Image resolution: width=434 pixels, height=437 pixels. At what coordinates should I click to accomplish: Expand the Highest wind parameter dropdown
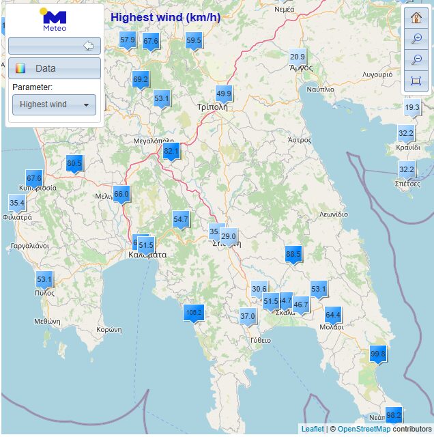(55, 104)
